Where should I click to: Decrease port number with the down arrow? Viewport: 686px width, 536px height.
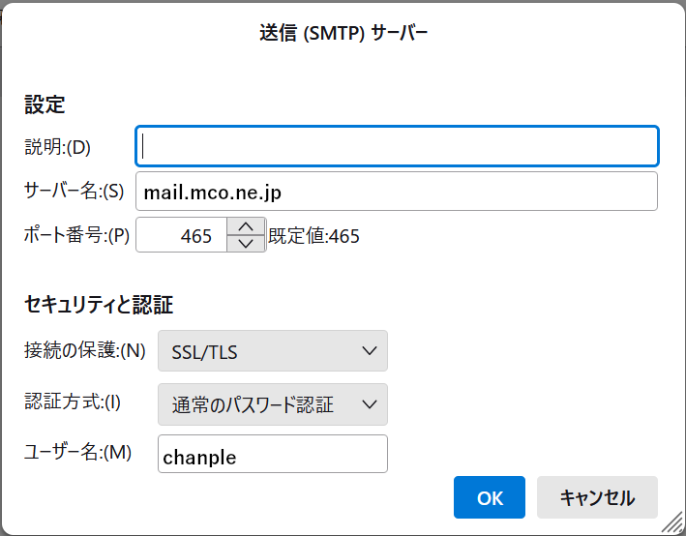(247, 243)
